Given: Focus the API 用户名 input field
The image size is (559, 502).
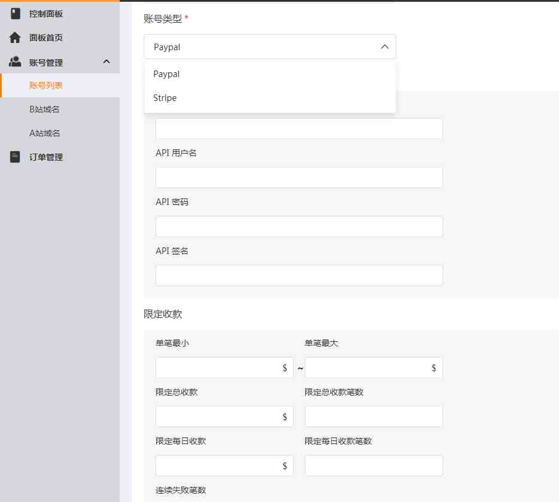Looking at the screenshot, I should (x=299, y=177).
